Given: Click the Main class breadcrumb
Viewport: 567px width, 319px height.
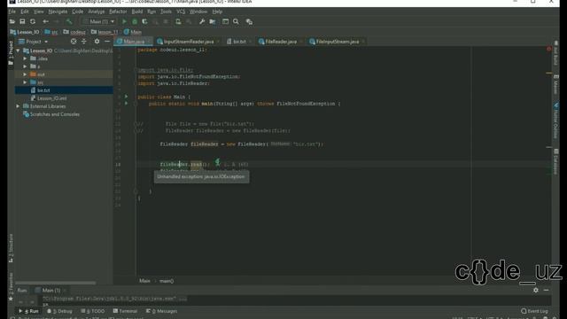Looking at the screenshot, I should tap(133, 32).
